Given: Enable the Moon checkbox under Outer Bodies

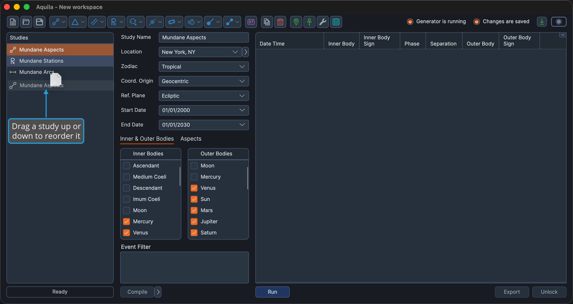Looking at the screenshot, I should [x=194, y=166].
